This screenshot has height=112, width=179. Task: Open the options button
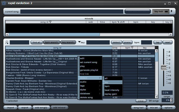[168, 108]
